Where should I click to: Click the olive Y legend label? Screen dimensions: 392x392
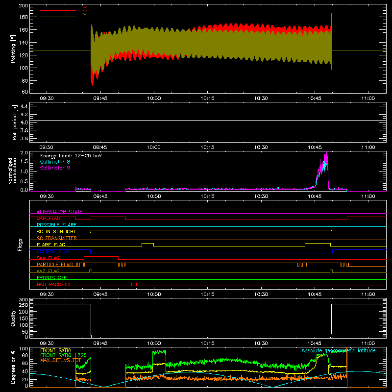(85, 15)
